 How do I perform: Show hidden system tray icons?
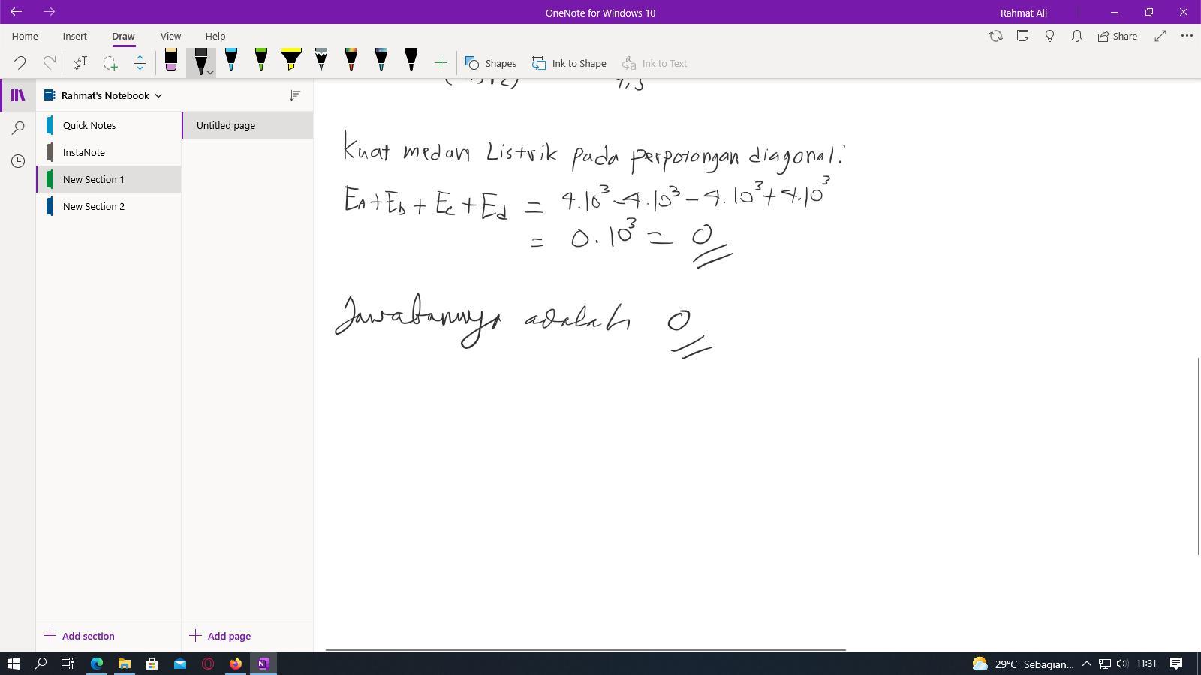(x=1086, y=664)
